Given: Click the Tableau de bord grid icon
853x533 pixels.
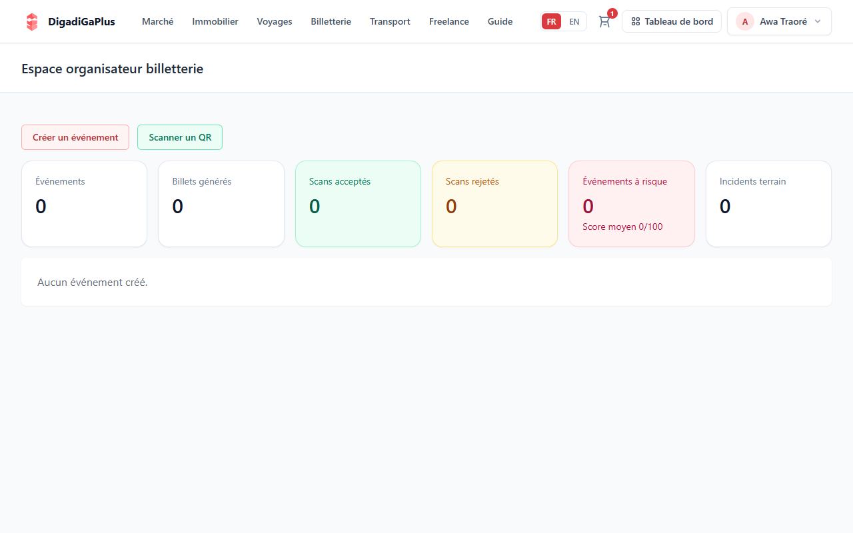Looking at the screenshot, I should (x=636, y=21).
